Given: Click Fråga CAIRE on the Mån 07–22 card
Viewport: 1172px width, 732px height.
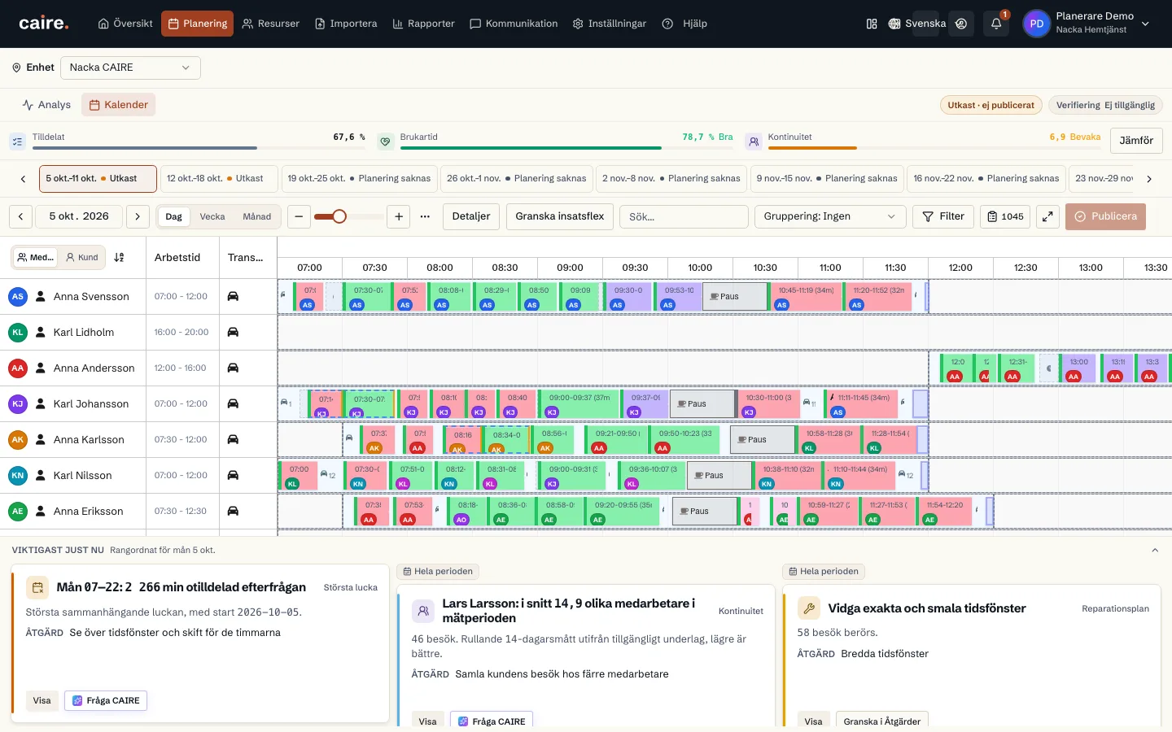Looking at the screenshot, I should point(106,700).
